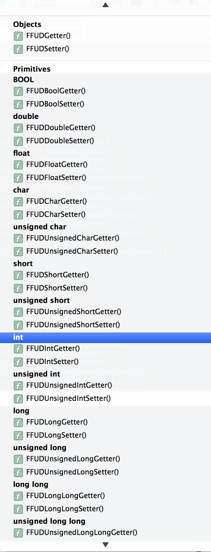Viewport: 211px width, 552px height.
Task: Click the f icon for FFUDLongLongGetter()
Action: (18, 496)
